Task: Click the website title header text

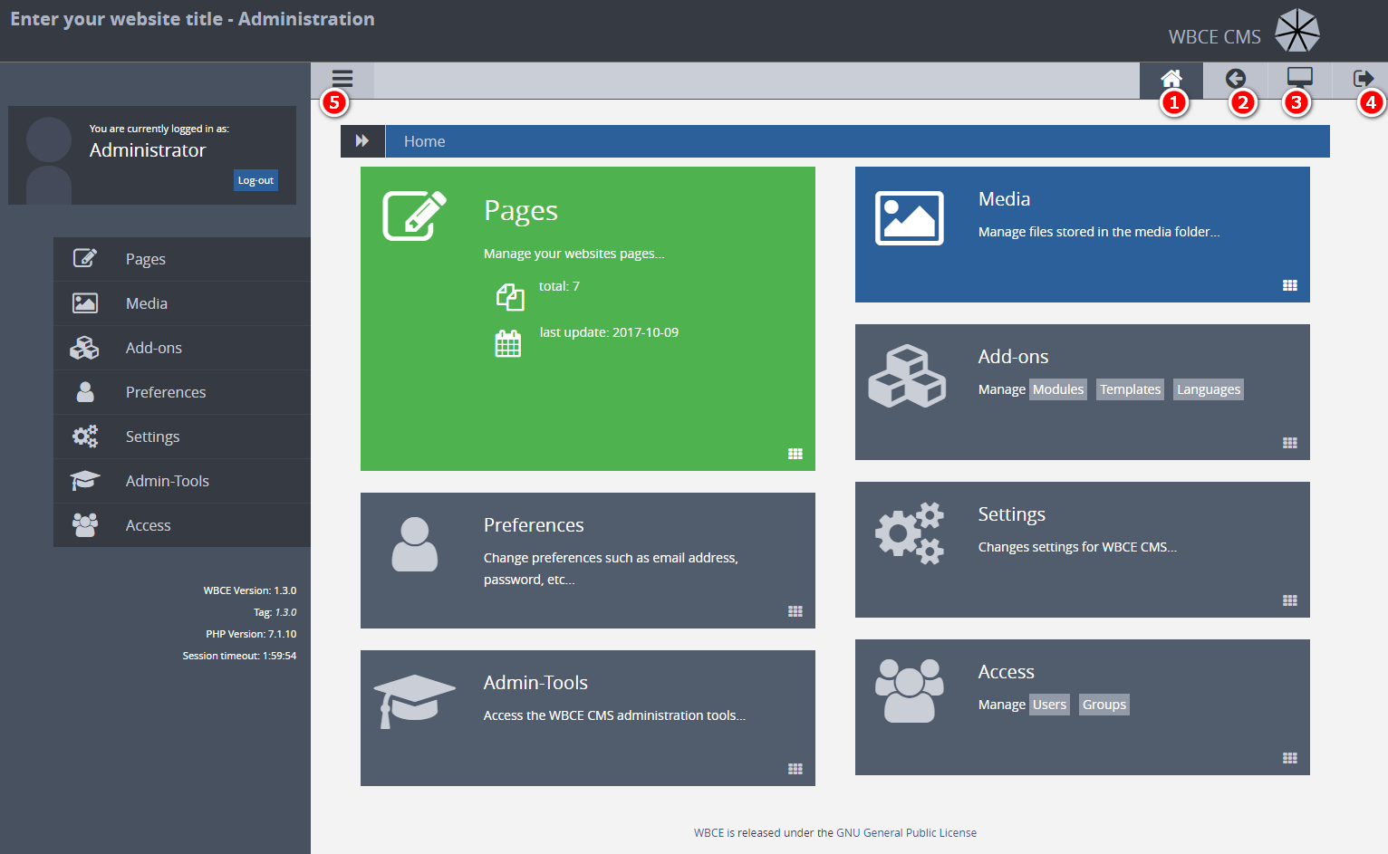Action: [192, 19]
